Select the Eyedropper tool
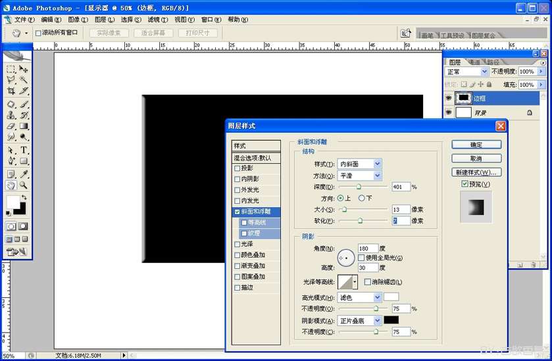 click(x=24, y=174)
